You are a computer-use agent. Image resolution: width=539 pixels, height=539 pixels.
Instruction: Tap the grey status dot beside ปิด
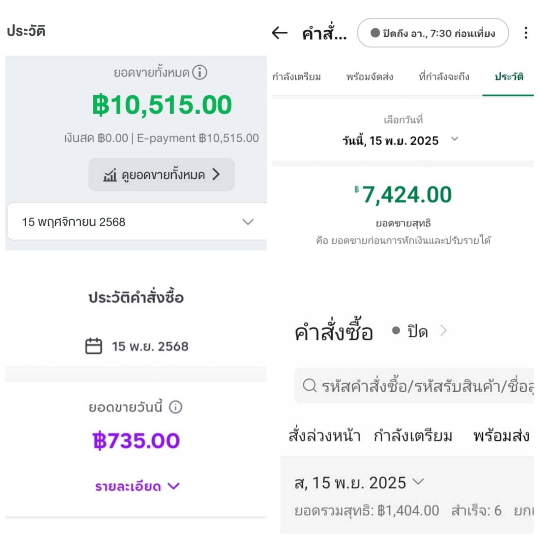coord(396,331)
